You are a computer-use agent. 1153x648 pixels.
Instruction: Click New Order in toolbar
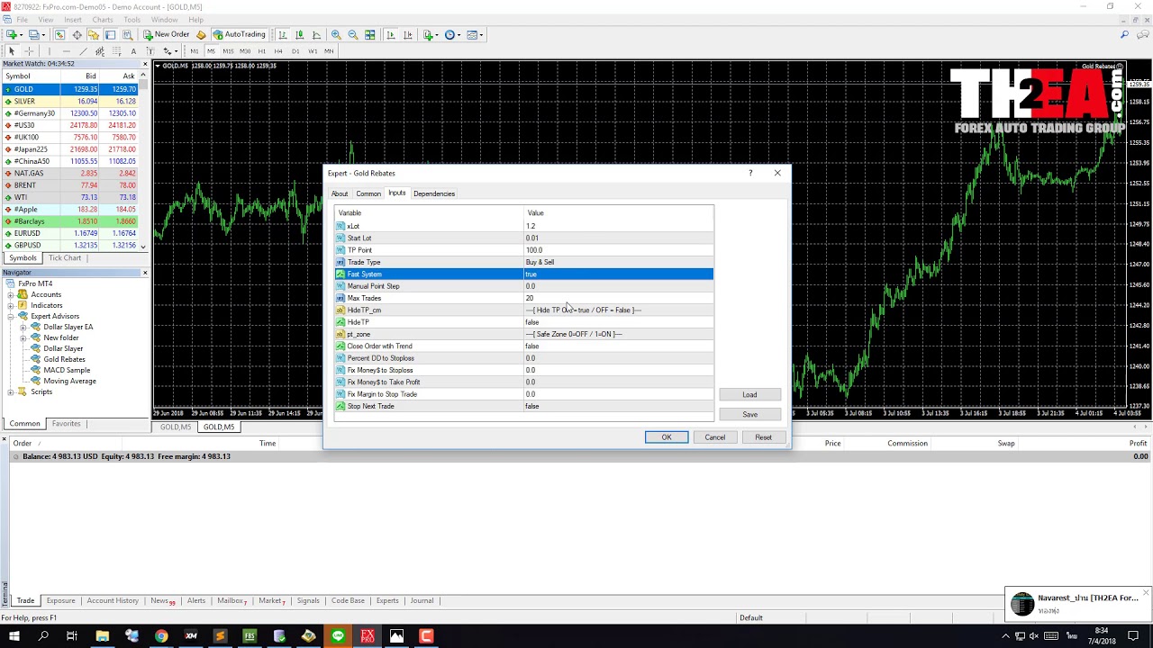(x=167, y=35)
